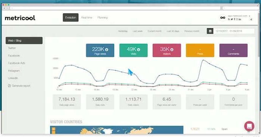Click the infinity-glasses brand avatar
The height and width of the screenshot is (137, 261).
pyautogui.click(x=223, y=17)
